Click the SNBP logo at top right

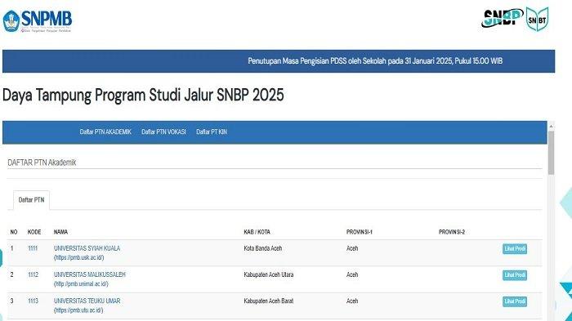tap(503, 18)
